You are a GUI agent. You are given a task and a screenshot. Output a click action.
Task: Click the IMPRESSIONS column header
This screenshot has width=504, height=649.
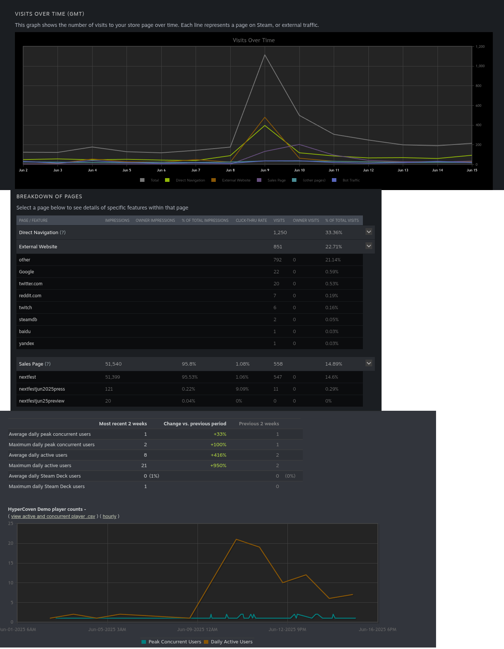117,220
